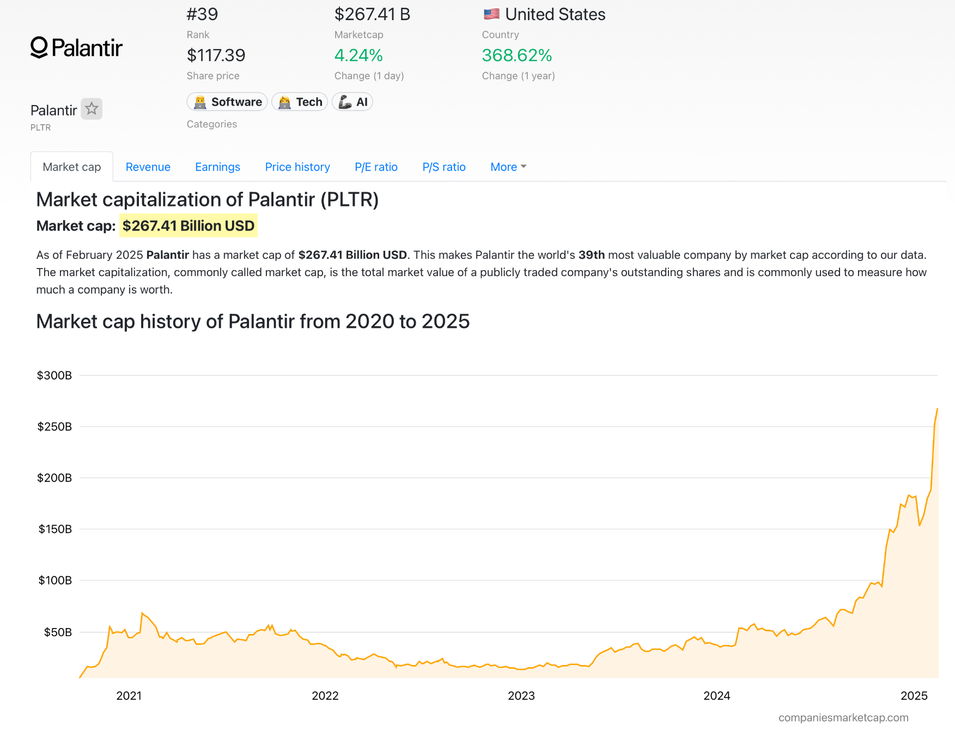
Task: Click the Market capitalization of Palantir heading
Action: 207,199
